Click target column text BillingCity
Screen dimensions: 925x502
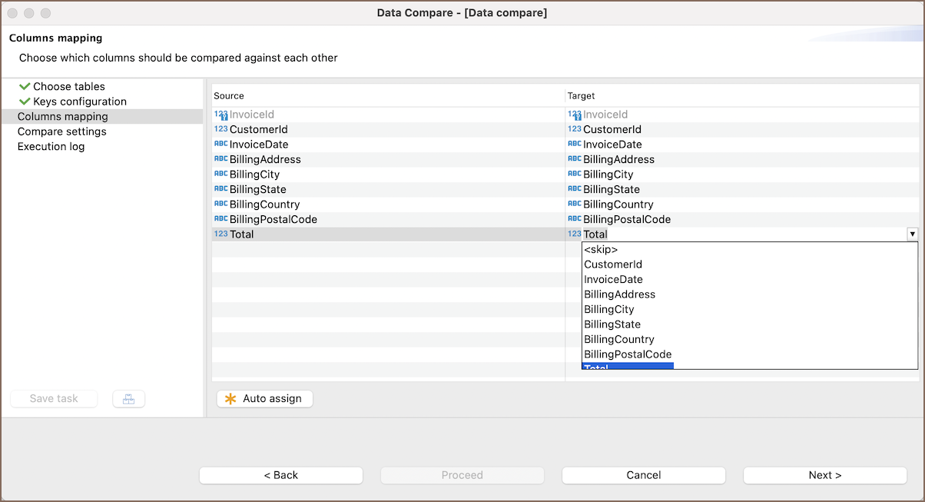coord(608,175)
